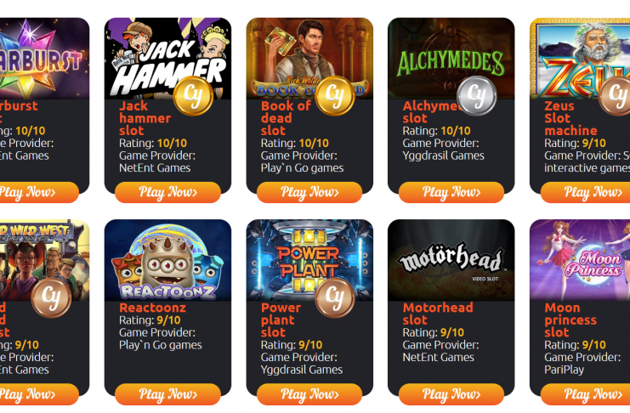Click the Reactoonz title link
This screenshot has width=630, height=413.
153,308
